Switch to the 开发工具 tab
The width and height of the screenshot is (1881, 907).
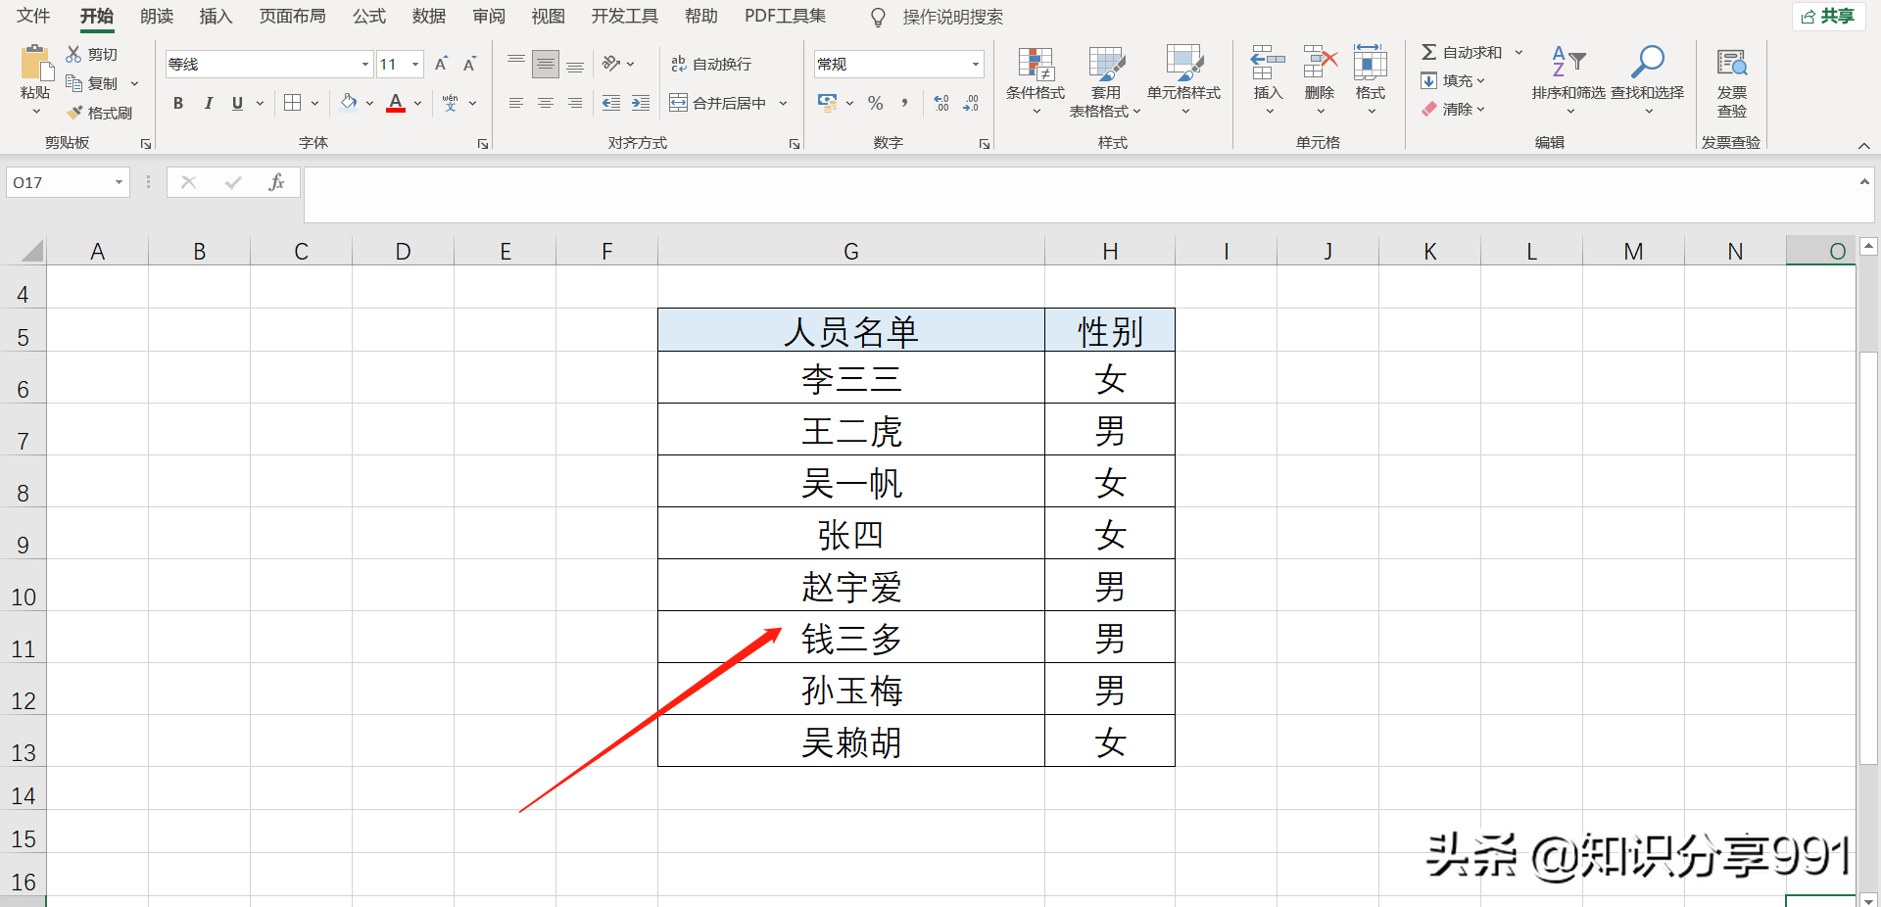pos(624,16)
